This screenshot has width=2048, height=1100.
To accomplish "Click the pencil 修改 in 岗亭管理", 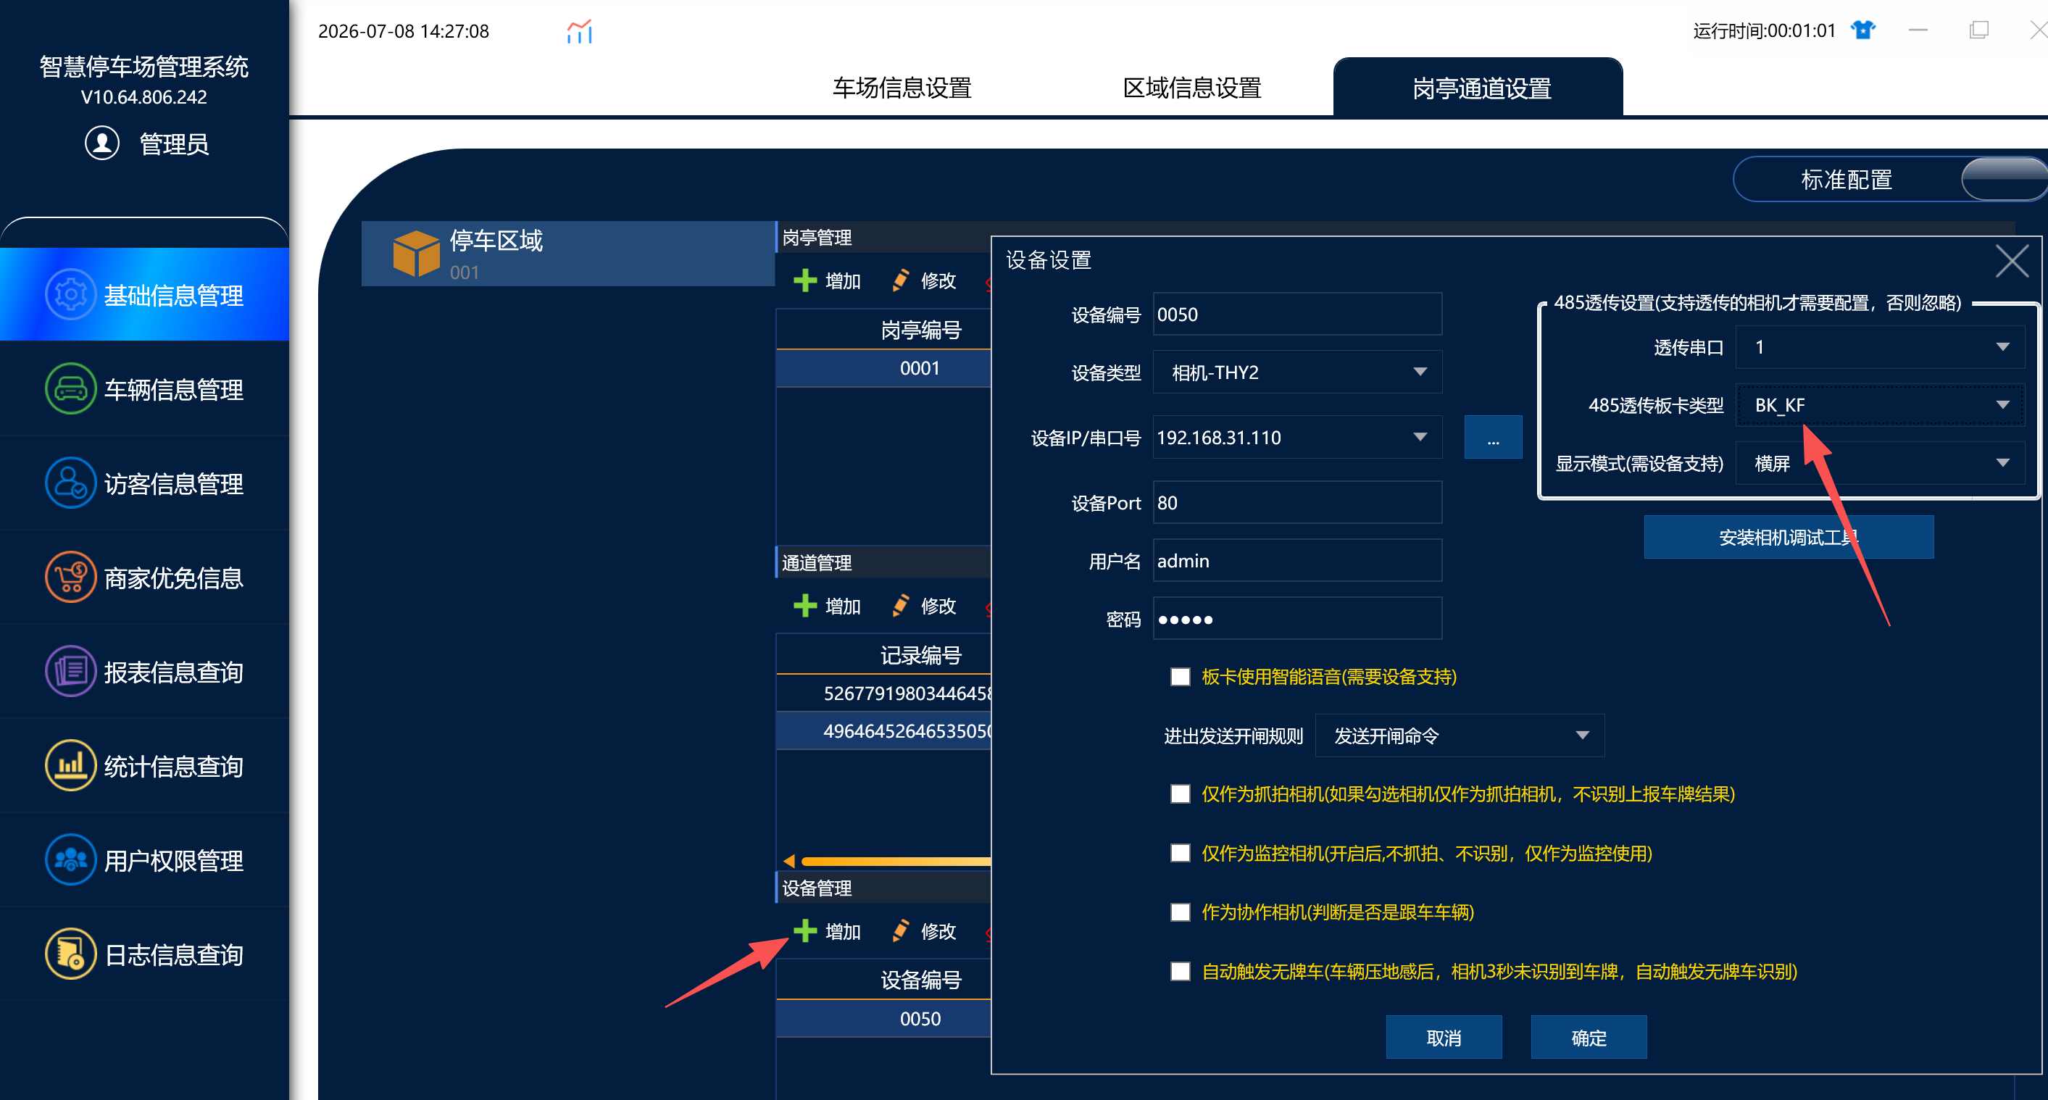I will pyautogui.click(x=924, y=280).
